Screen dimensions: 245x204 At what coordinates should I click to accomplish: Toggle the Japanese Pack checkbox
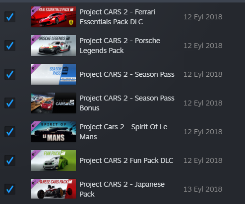(10, 189)
